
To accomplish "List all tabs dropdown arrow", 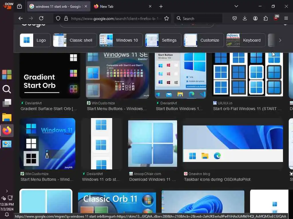I will [x=236, y=6].
